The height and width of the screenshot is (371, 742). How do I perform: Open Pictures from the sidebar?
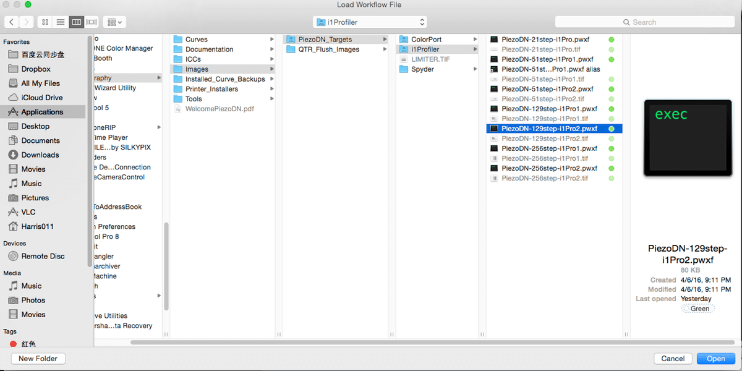click(x=35, y=198)
